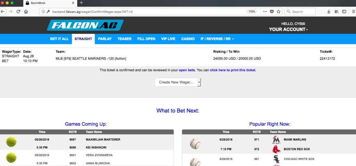Viewport: 356px width, 166px height.
Task: Click tennis ball icon for Marterer match
Action: (11, 142)
